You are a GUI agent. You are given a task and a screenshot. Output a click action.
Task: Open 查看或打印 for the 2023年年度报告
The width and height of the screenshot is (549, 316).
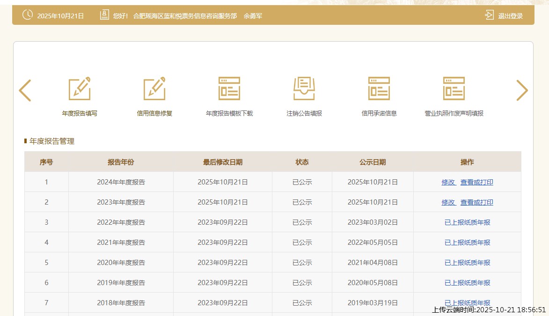pos(476,202)
